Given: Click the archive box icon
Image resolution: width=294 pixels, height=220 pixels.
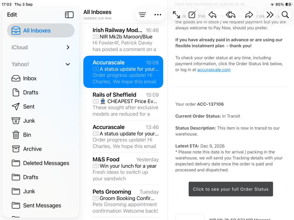Looking at the screenshot, I should pyautogui.click(x=16, y=149).
